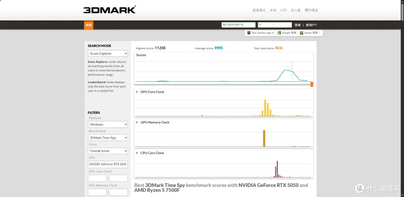The width and height of the screenshot is (404, 197).
Task: Click the orange Scores range slider handle
Action: click(x=312, y=84)
